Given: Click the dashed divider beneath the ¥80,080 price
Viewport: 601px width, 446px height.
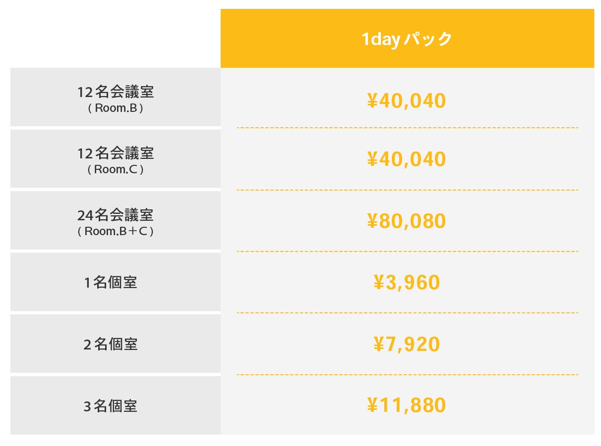Looking at the screenshot, I should [407, 251].
